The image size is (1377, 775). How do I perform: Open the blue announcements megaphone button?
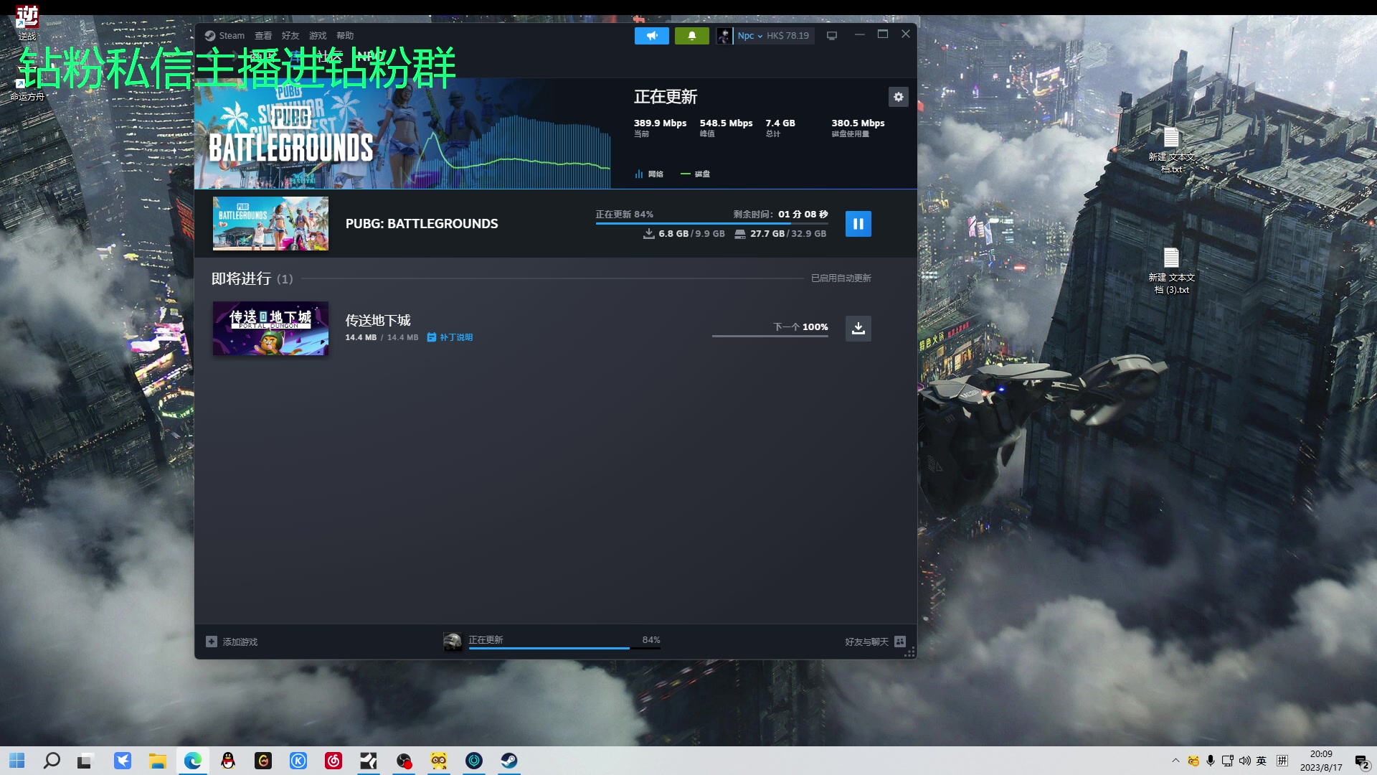[651, 36]
